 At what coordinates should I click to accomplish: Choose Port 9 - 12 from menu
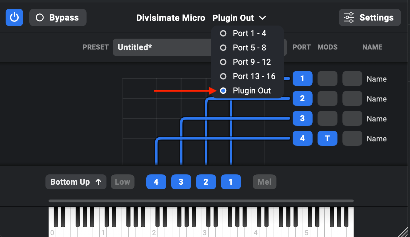coord(247,62)
